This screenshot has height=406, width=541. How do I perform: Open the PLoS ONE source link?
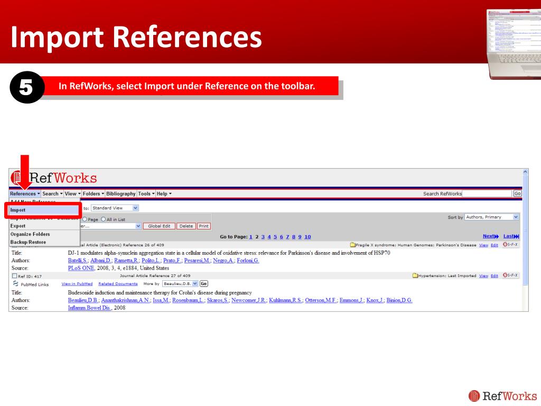point(81,268)
